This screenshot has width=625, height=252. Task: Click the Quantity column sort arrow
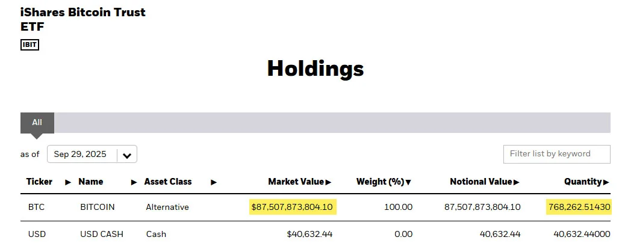(606, 182)
